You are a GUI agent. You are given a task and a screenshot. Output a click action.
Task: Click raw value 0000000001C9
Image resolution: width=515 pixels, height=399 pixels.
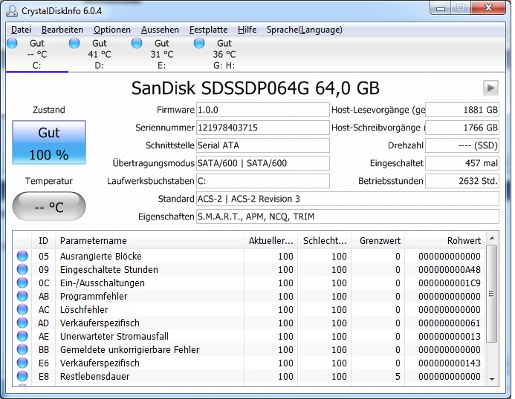pos(450,283)
